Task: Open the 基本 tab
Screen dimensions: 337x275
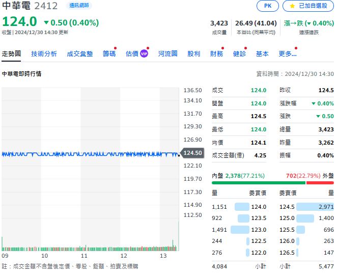Action: pos(262,54)
